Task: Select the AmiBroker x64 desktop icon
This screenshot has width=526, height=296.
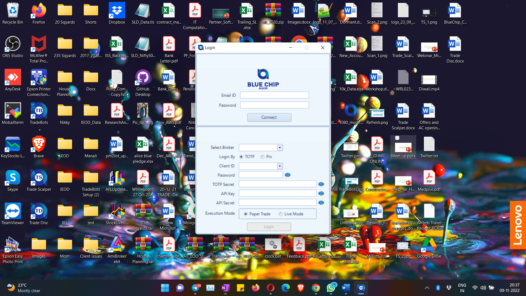Action: [x=117, y=251]
